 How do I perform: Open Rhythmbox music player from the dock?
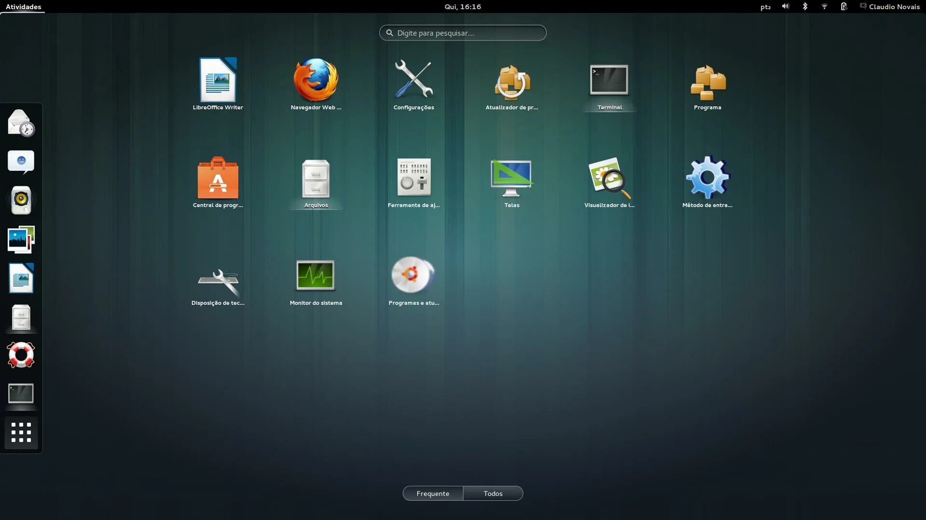(x=21, y=200)
